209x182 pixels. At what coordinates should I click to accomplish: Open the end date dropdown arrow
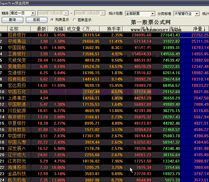(103, 13)
